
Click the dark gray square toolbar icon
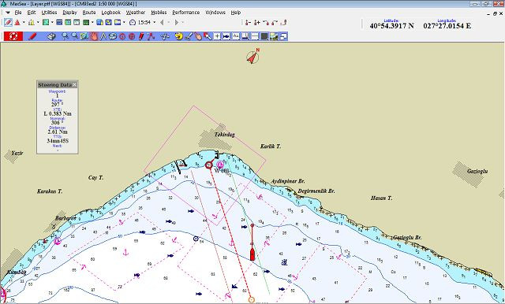tap(264, 36)
